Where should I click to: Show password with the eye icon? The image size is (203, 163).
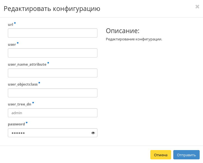(93, 133)
